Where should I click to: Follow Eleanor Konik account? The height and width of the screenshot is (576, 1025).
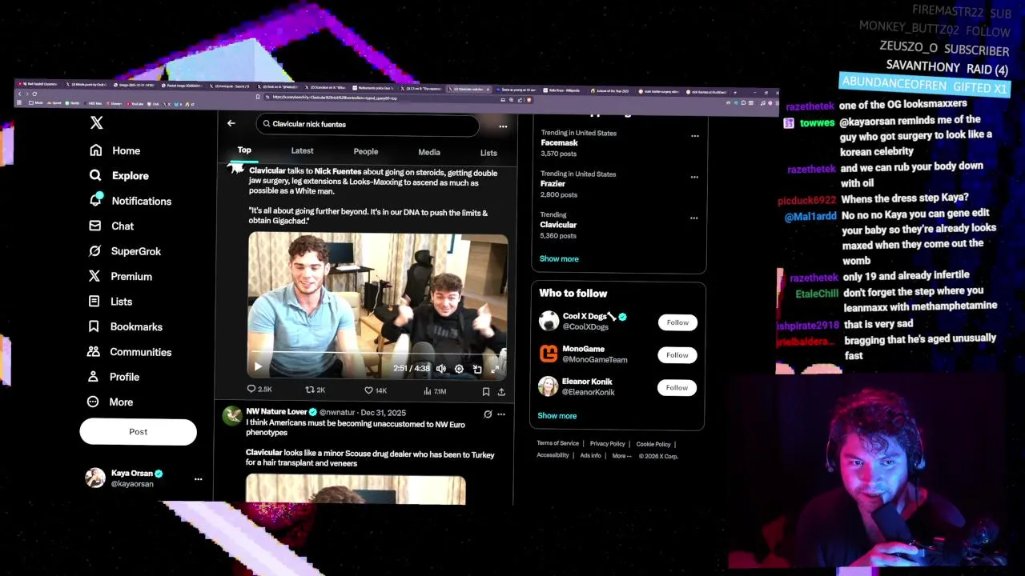pos(677,388)
